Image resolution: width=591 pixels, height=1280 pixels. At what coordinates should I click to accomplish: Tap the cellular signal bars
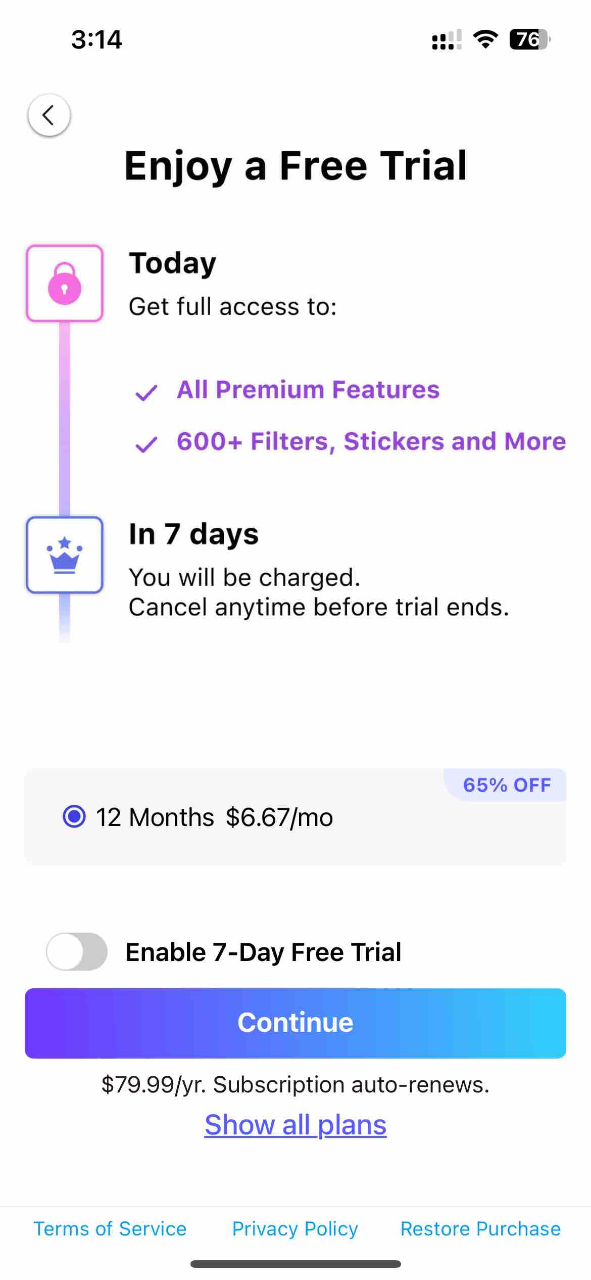point(447,40)
